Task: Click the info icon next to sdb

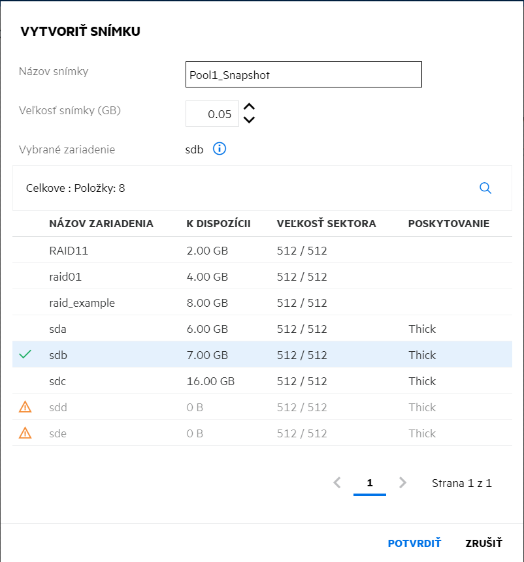Action: click(x=220, y=149)
